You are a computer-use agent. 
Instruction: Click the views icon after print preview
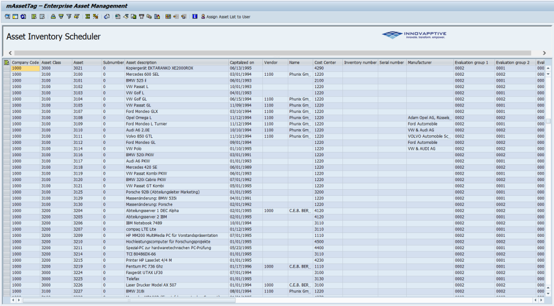point(117,17)
